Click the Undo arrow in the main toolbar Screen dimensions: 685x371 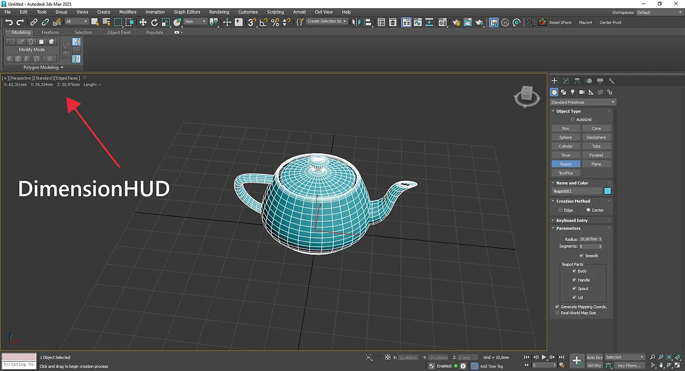pyautogui.click(x=9, y=22)
